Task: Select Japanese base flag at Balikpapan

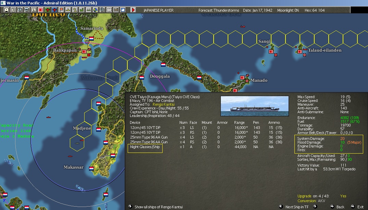Action: [84, 52]
